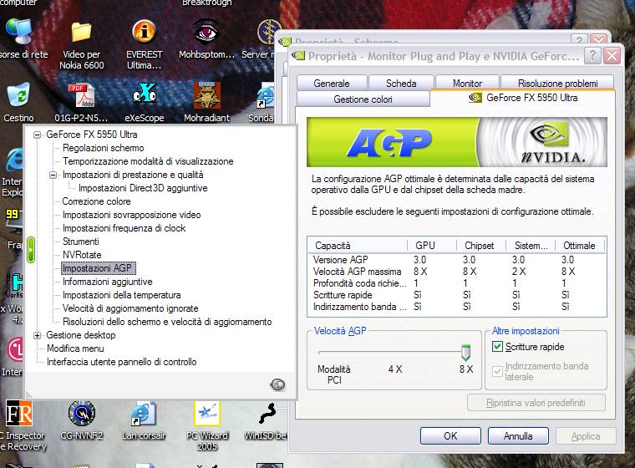Image resolution: width=635 pixels, height=468 pixels.
Task: Select Correzione colore tree item
Action: 96,201
